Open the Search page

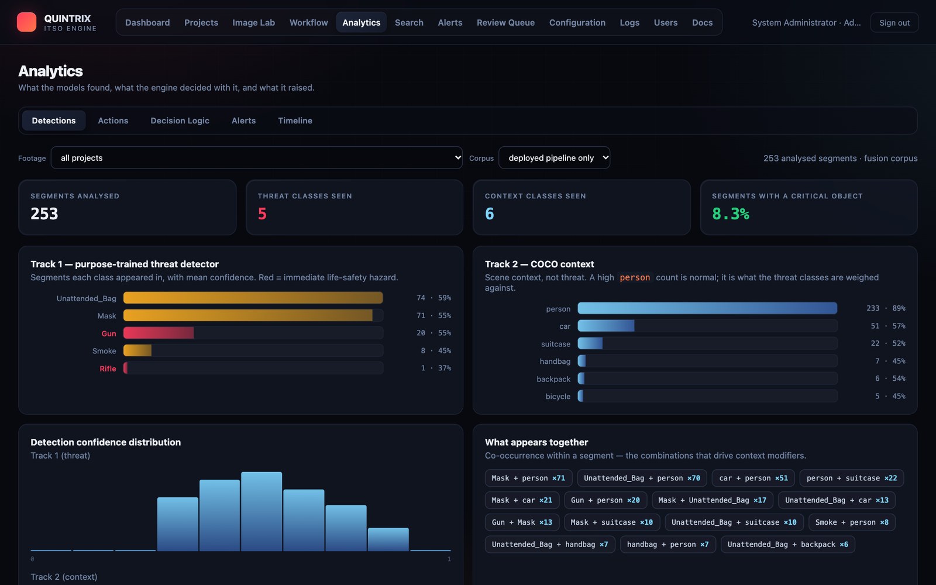click(x=409, y=22)
